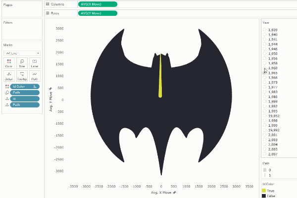Select year 1,944 radio button

[x=265, y=44]
